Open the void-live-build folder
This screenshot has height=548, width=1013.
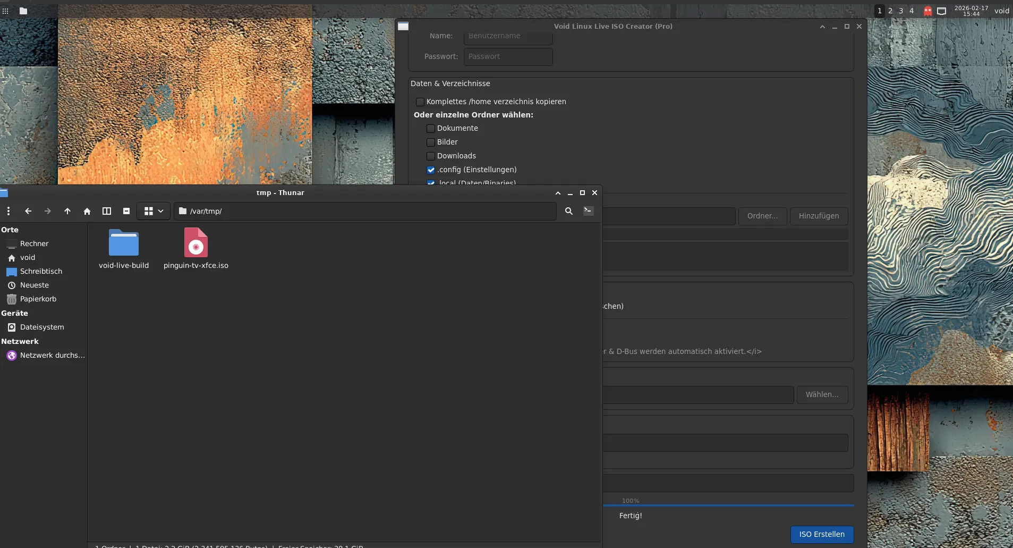(x=124, y=243)
